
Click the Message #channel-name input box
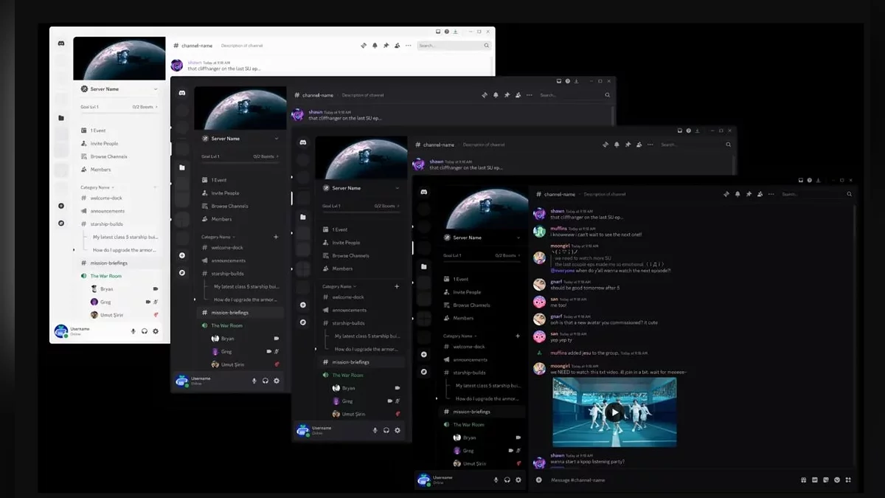pyautogui.click(x=671, y=480)
